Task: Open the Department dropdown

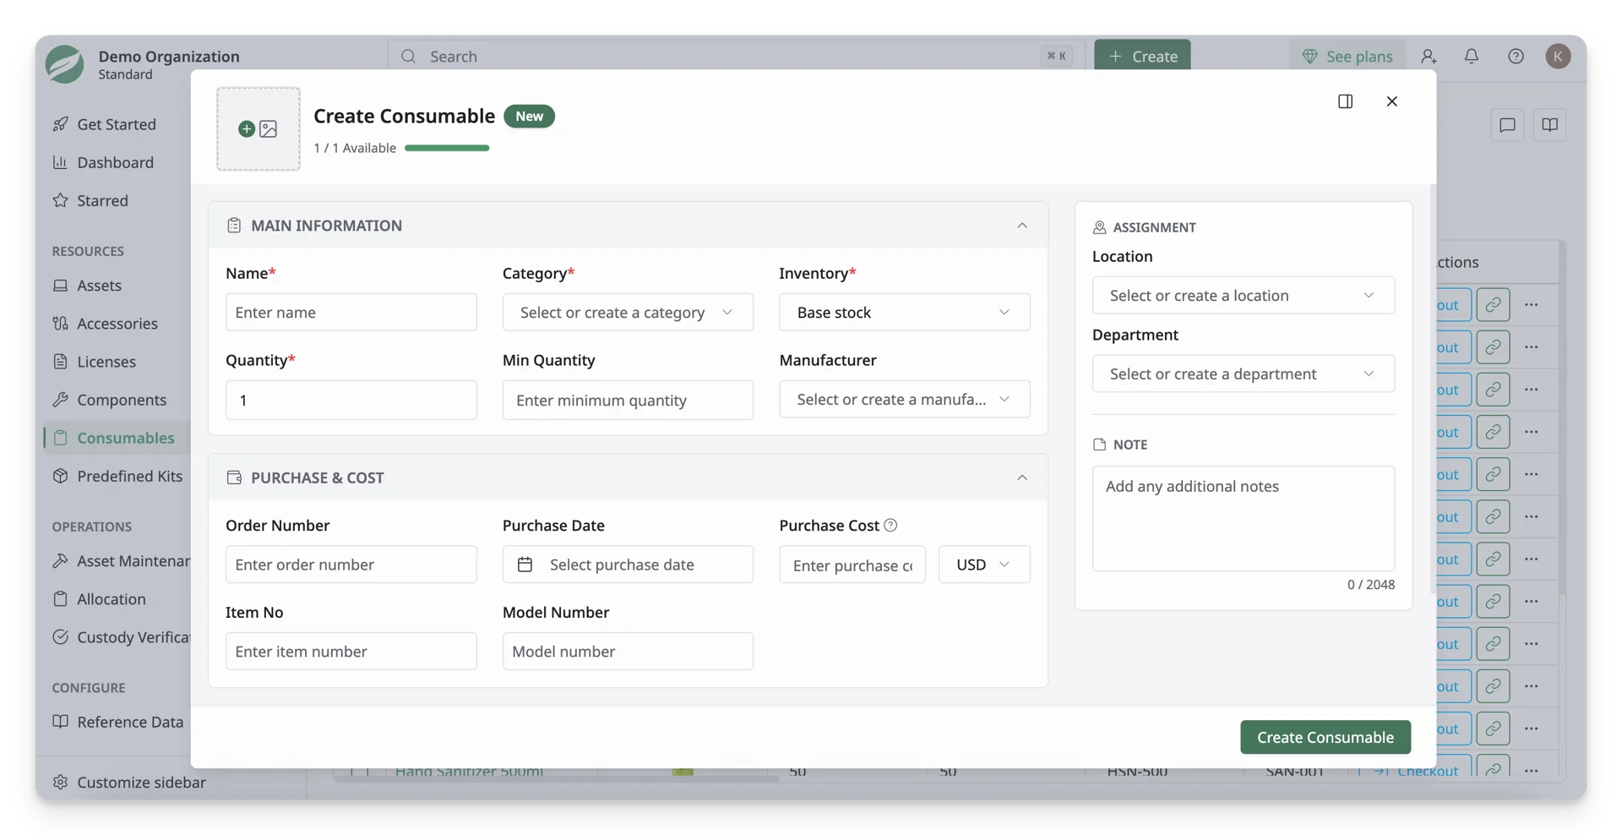Action: click(x=1243, y=374)
